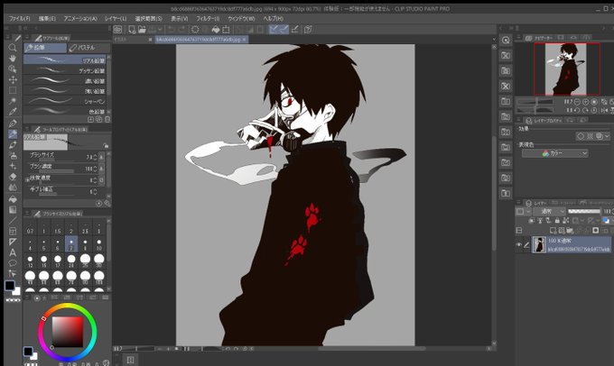Toggle the brush size pressure dynamics button
The width and height of the screenshot is (614, 366).
tap(101, 157)
